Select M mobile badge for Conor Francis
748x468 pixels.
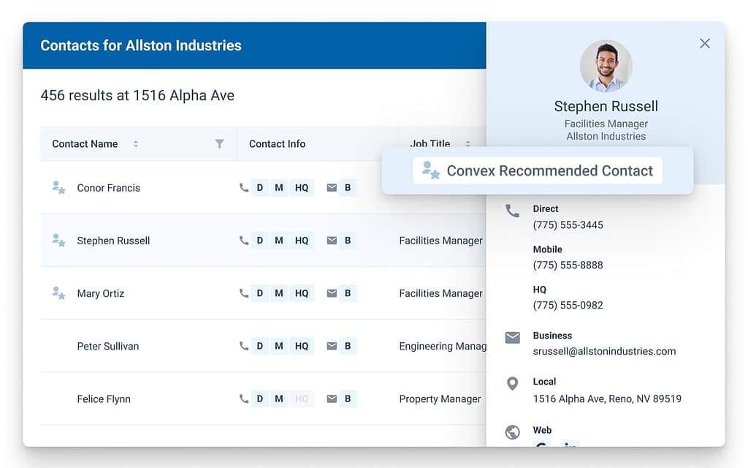point(279,188)
